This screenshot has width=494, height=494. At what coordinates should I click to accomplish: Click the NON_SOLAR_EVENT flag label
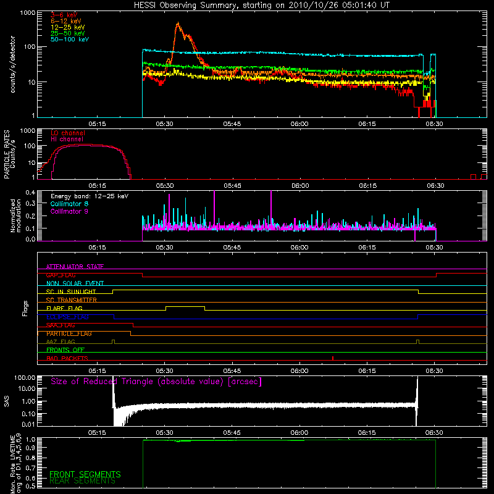(75, 283)
